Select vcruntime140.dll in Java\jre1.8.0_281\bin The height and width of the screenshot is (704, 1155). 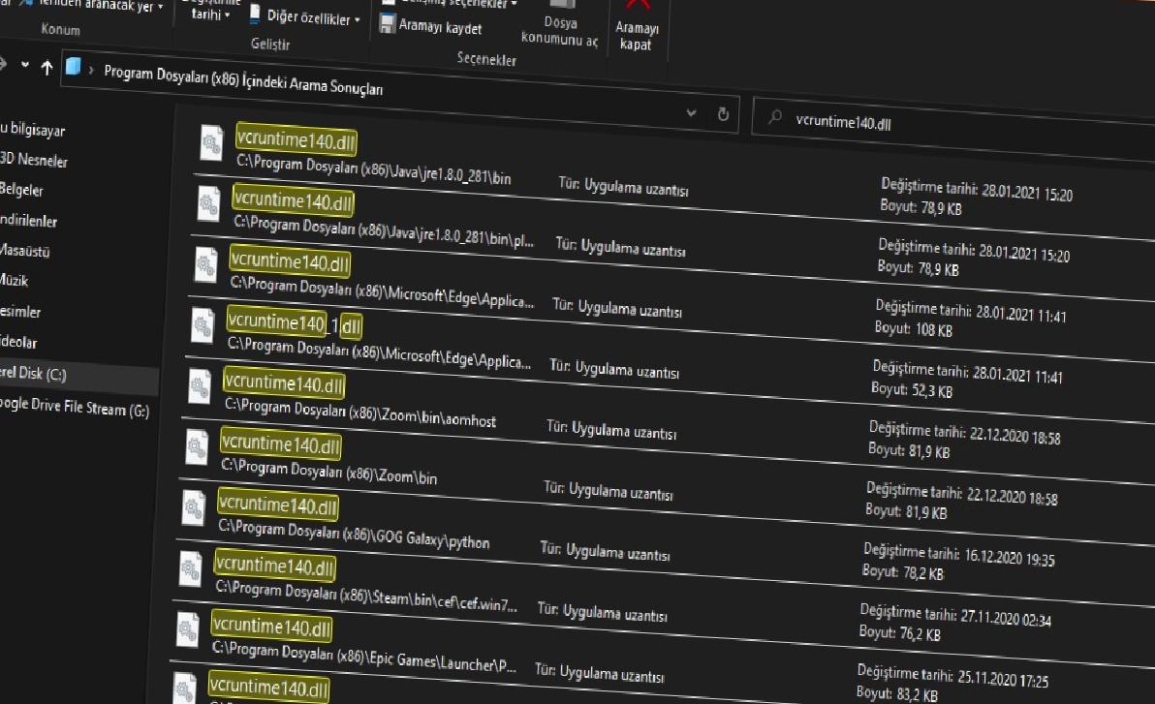[x=297, y=139]
